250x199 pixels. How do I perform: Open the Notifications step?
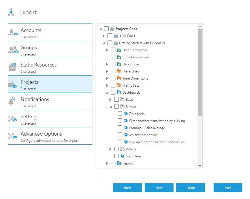(50, 102)
